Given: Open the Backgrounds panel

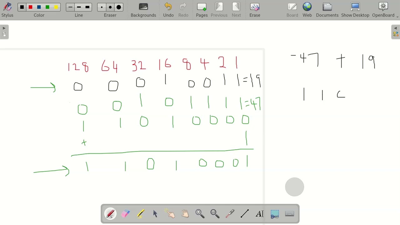Looking at the screenshot, I should click(x=143, y=10).
